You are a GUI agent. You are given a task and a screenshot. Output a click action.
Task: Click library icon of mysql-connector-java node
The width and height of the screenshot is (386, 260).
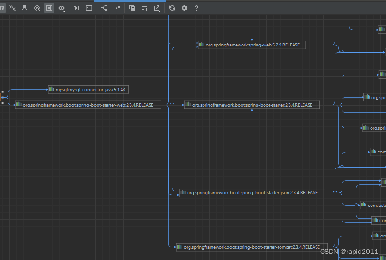click(52, 89)
